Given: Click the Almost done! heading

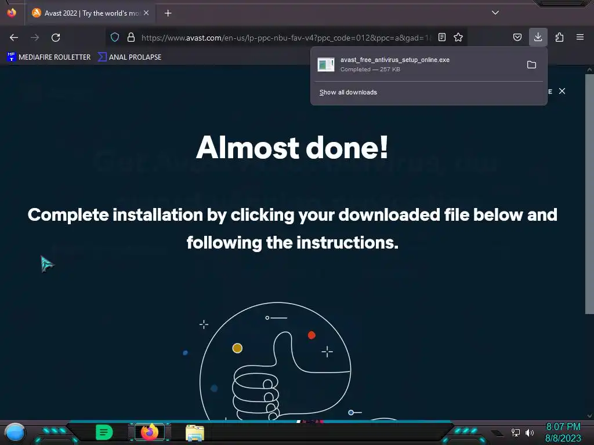Looking at the screenshot, I should pos(292,147).
